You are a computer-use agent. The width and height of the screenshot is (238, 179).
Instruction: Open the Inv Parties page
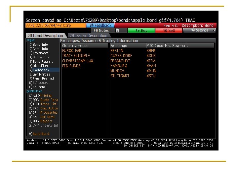coord(40,75)
